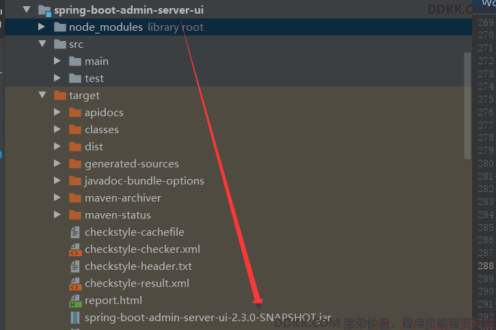The width and height of the screenshot is (496, 330).
Task: Select the spring-boot-admin-server-ui project node
Action: coord(128,10)
